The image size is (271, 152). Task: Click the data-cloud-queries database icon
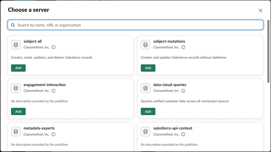coord(145,88)
